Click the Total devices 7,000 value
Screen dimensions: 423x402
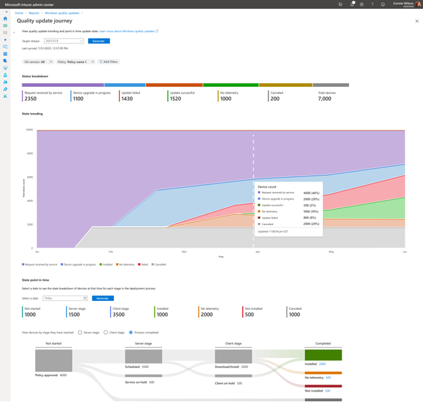[325, 99]
